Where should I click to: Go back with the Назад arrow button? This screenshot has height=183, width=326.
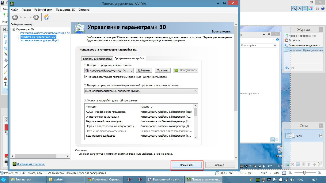15,17
